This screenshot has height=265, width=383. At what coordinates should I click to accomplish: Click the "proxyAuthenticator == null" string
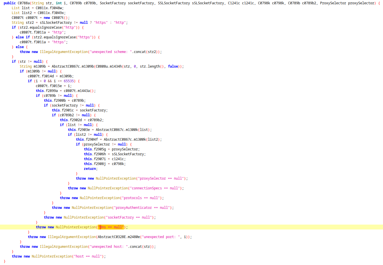pos(142,208)
